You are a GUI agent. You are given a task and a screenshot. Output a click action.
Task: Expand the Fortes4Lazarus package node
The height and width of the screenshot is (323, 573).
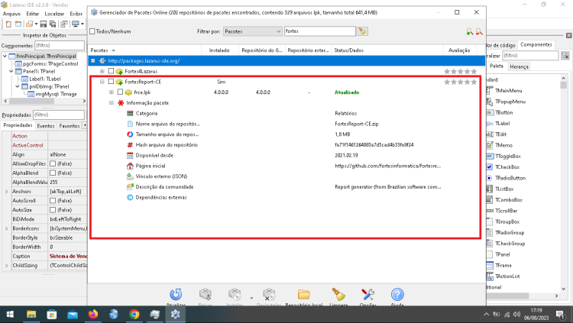[x=102, y=71]
